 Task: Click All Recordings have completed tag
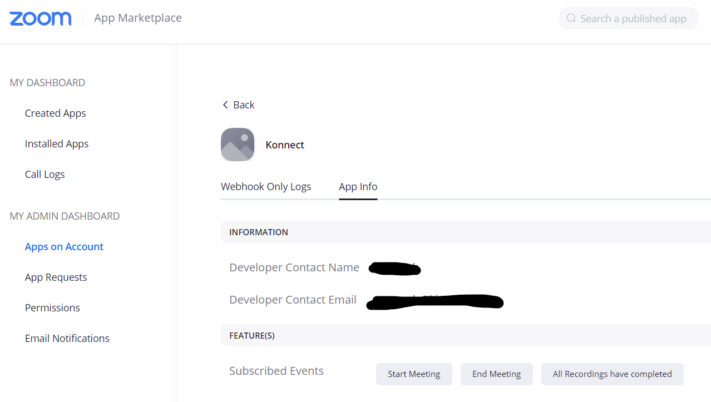(x=613, y=374)
